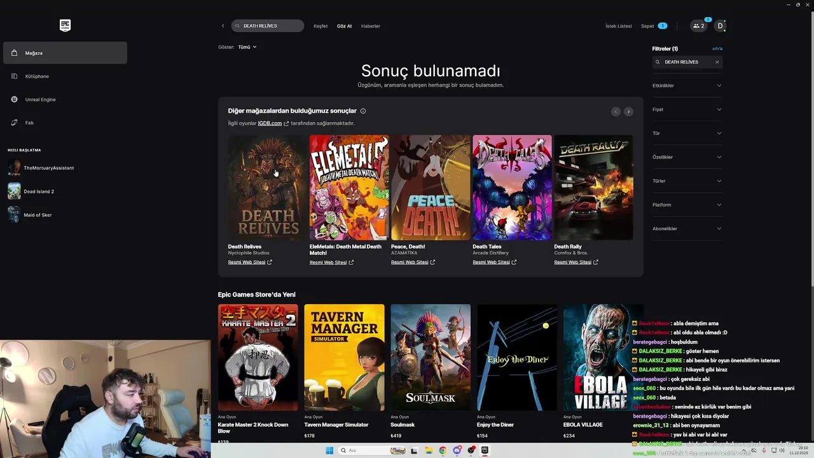Click the Epic Games logo in the sidebar

pos(65,25)
